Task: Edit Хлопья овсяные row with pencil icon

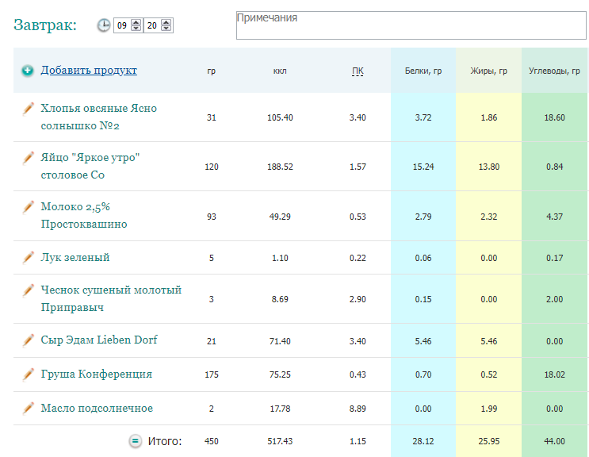Action: click(x=29, y=109)
